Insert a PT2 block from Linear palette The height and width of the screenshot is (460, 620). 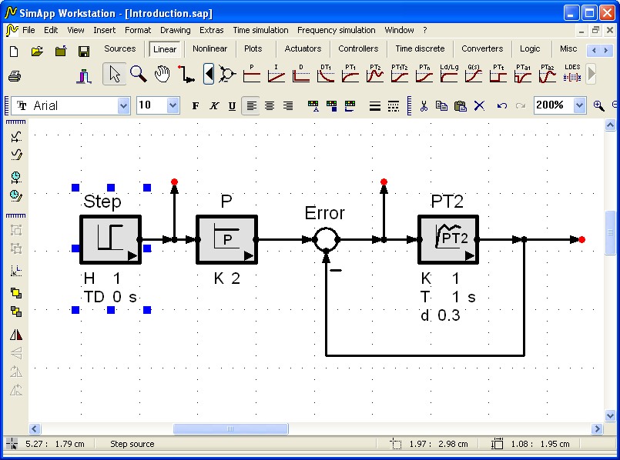375,74
